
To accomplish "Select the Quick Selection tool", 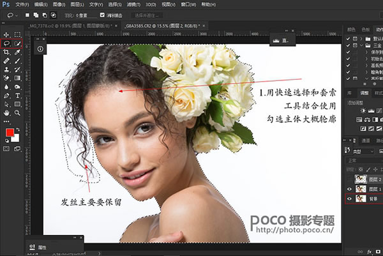I will coord(17,43).
